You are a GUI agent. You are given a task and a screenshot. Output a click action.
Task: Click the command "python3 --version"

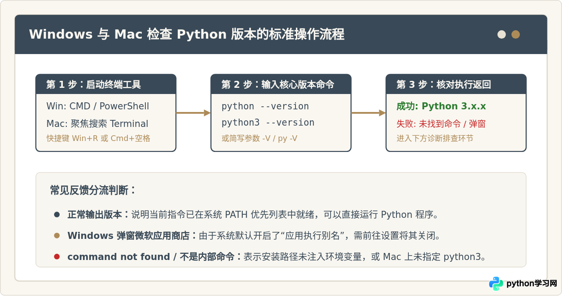268,123
